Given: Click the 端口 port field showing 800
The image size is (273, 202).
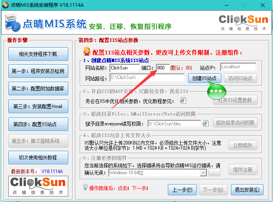Looking at the screenshot, I should tap(163, 68).
